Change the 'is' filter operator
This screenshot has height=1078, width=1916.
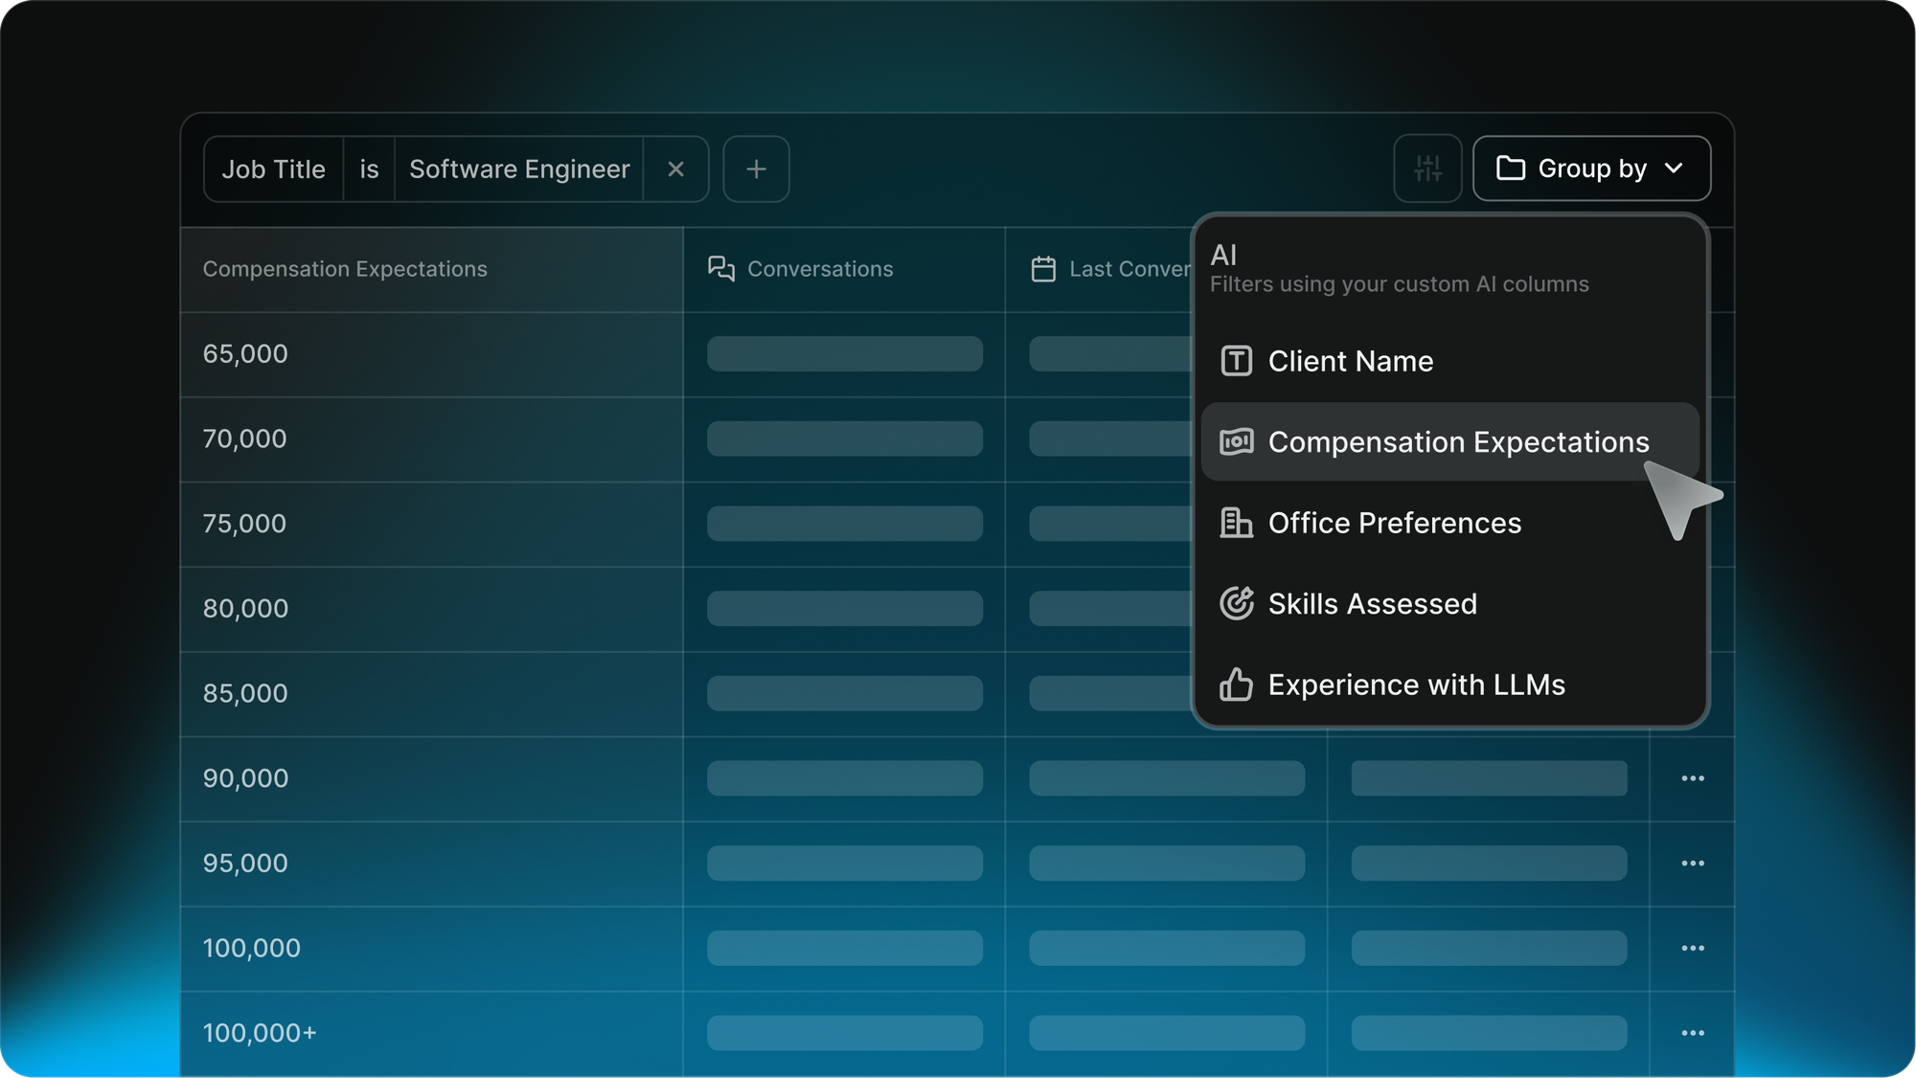(369, 169)
